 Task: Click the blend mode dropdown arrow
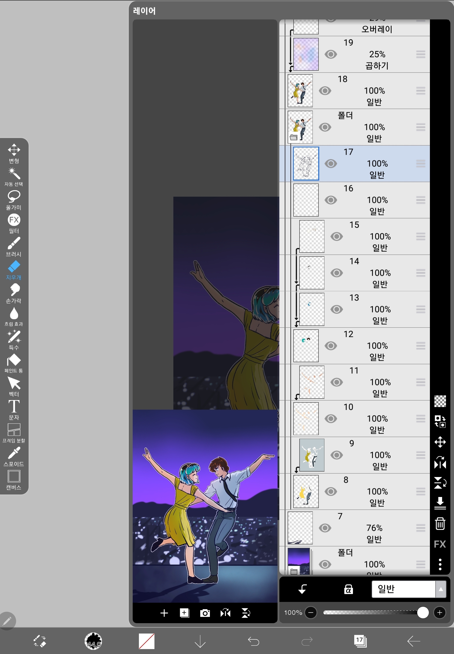[441, 589]
